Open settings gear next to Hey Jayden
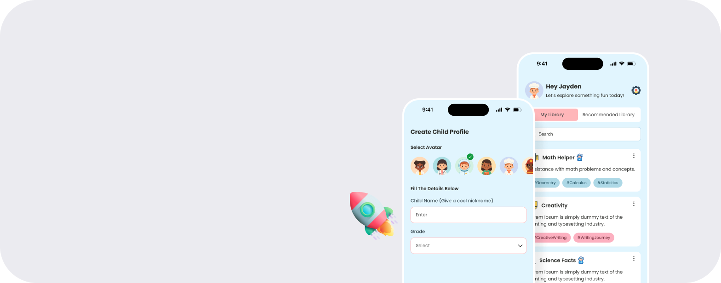This screenshot has height=283, width=721. (x=636, y=91)
